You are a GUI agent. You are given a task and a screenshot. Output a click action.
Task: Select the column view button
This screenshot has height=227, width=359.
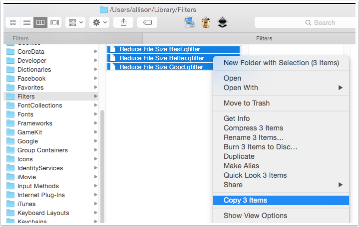[x=40, y=22]
